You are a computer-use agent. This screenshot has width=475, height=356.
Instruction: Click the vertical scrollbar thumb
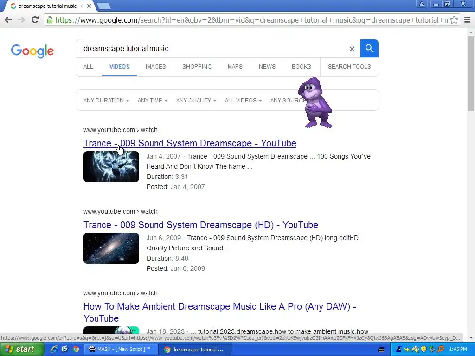coord(471,73)
